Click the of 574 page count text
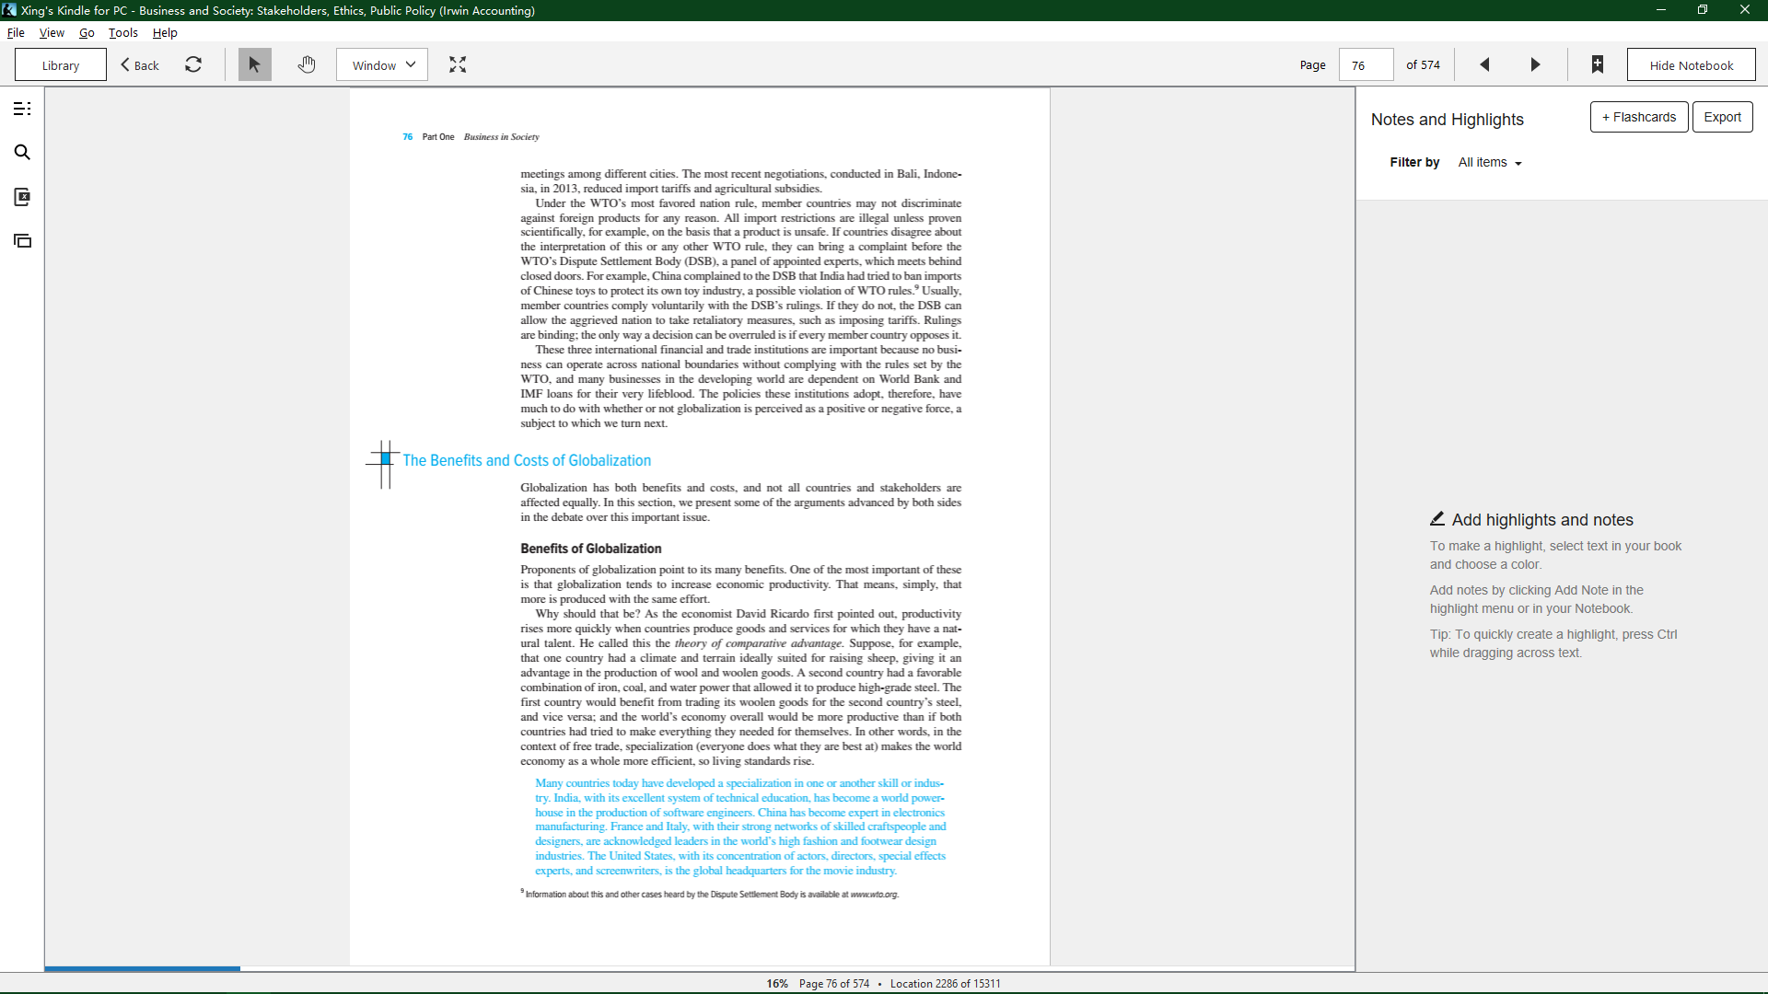This screenshot has height=994, width=1768. pyautogui.click(x=1423, y=64)
